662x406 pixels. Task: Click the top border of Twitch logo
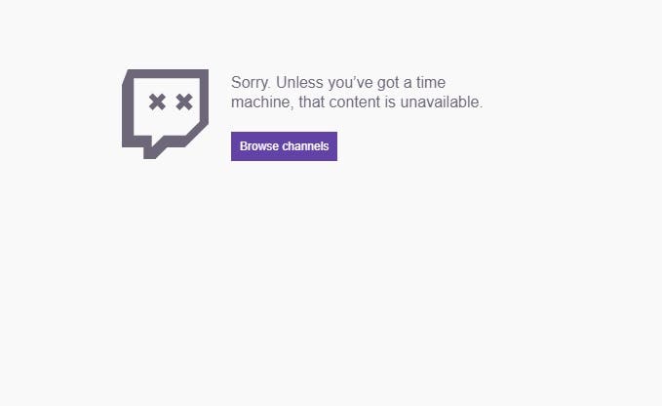(x=167, y=73)
